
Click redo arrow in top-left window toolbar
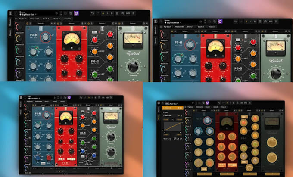(x=97, y=13)
